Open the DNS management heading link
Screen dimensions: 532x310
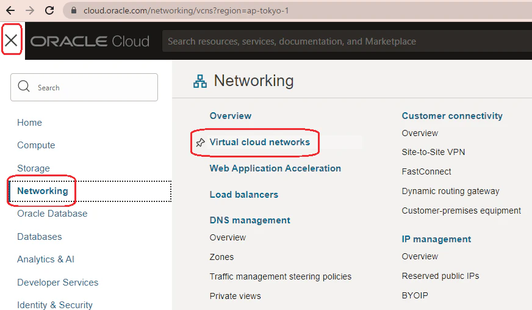[x=250, y=220]
